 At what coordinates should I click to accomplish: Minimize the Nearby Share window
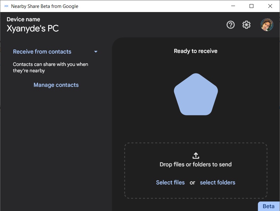[233, 6]
